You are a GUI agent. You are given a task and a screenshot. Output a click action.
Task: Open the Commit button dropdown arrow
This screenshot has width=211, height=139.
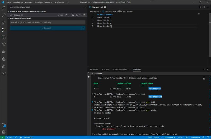[x=83, y=28]
